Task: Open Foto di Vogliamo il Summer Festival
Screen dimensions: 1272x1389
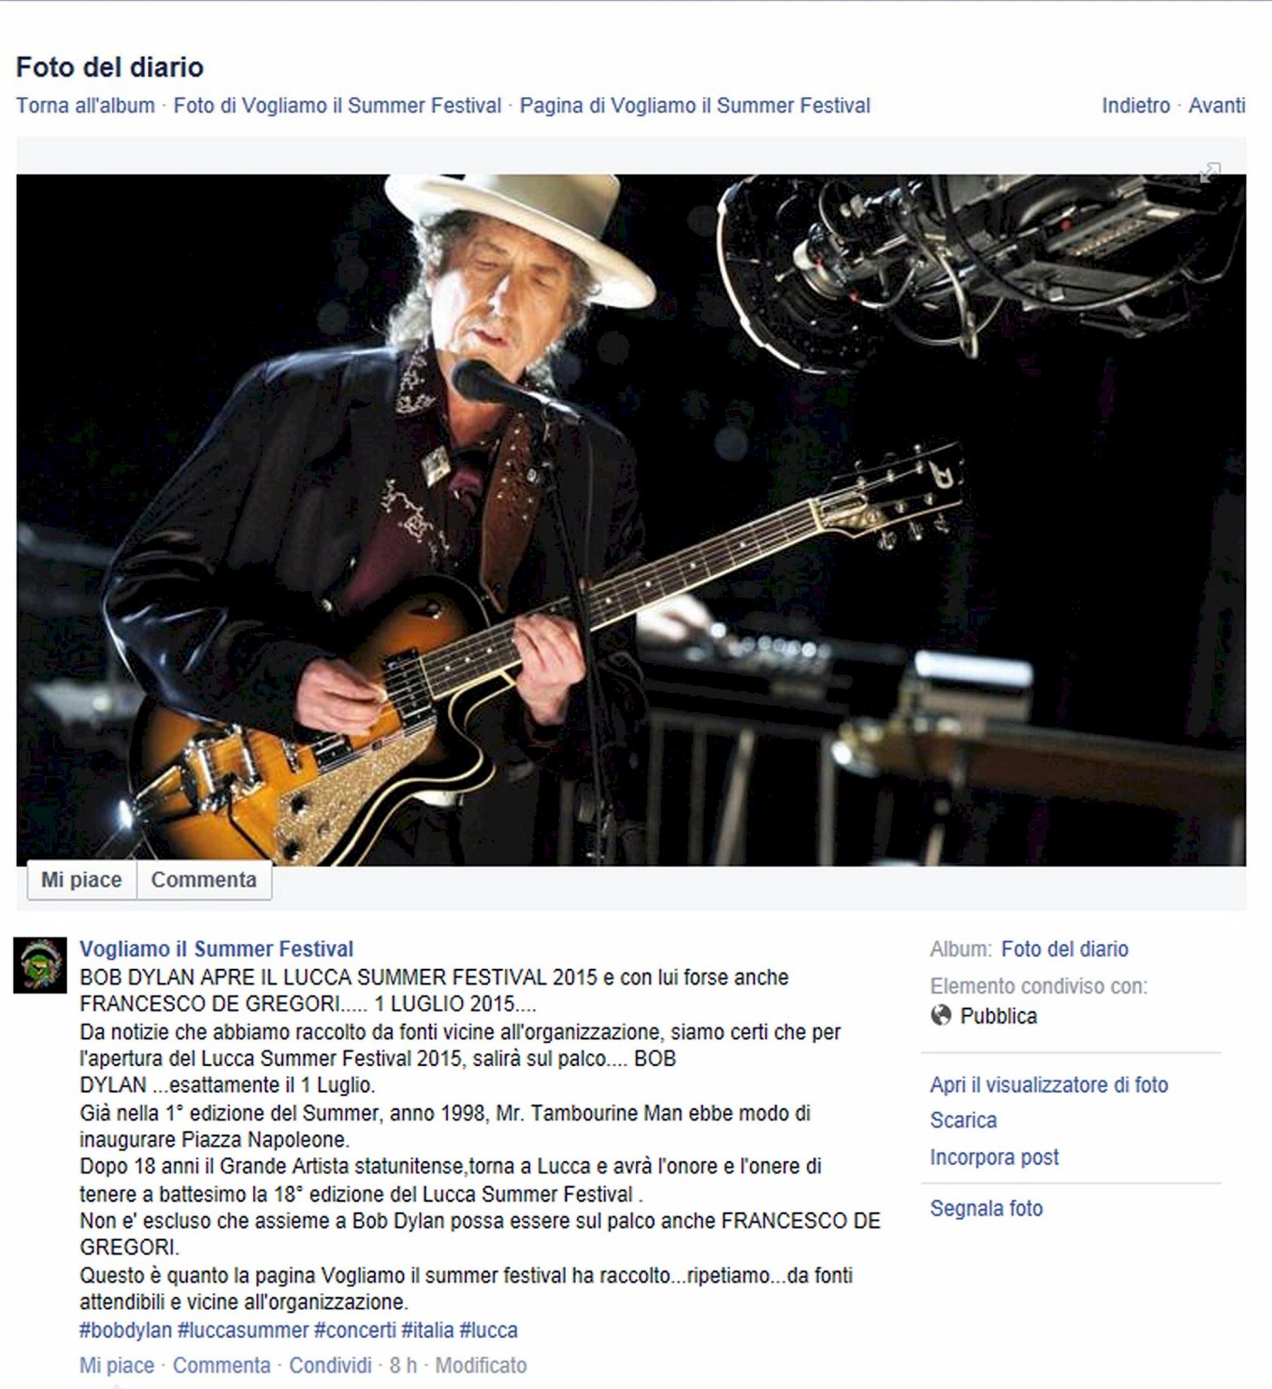Action: [338, 106]
